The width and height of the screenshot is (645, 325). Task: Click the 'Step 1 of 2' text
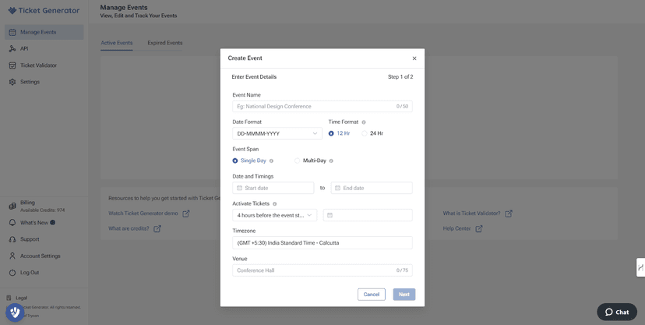400,77
